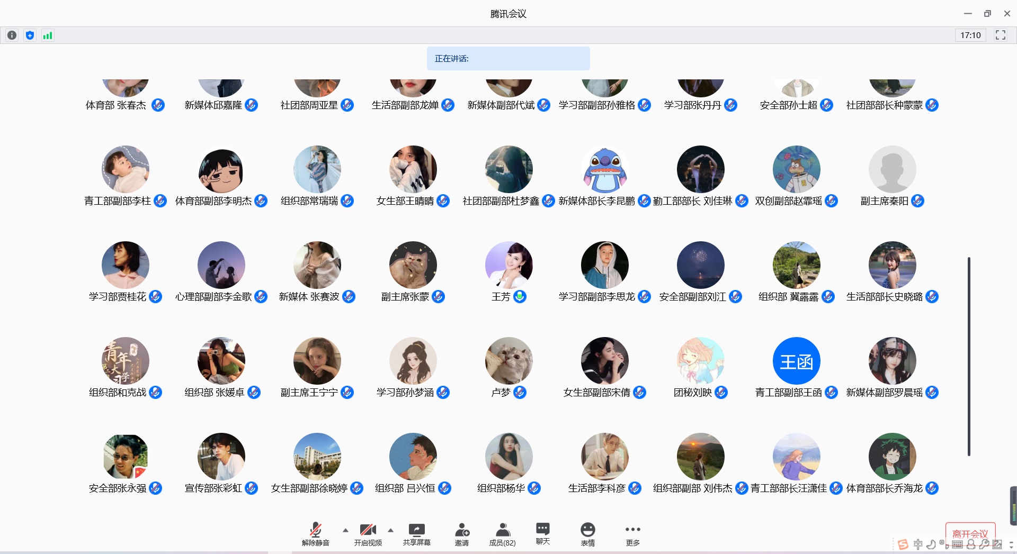Open the invite participants icon
The height and width of the screenshot is (554, 1017).
462,534
